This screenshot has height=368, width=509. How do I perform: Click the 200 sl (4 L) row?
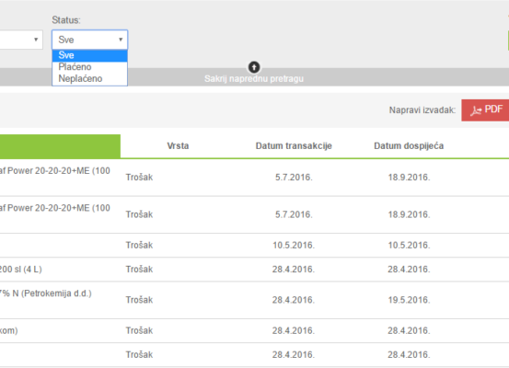pos(254,270)
